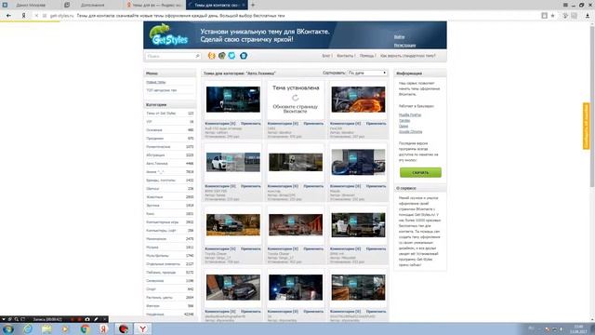Open the "Блог" nav link
The image size is (595, 335).
coord(326,56)
